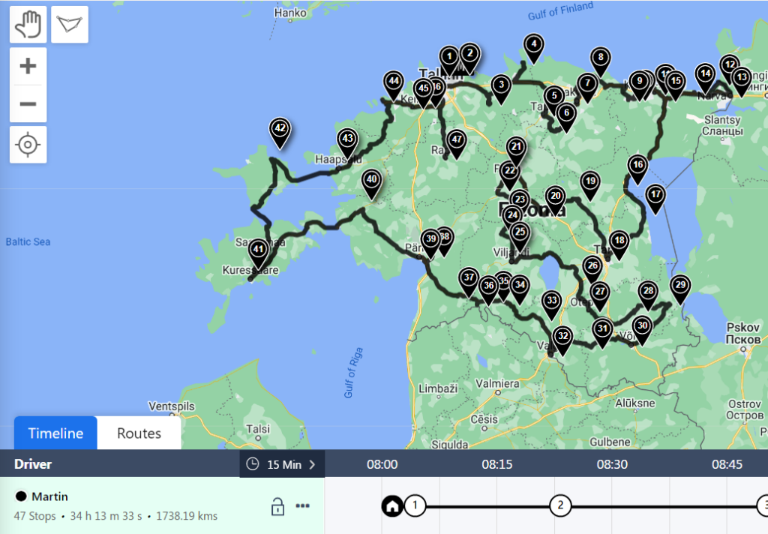Screen dimensions: 768x534
Task: Click map pin number 41 at Kuressaare
Action: 258,249
